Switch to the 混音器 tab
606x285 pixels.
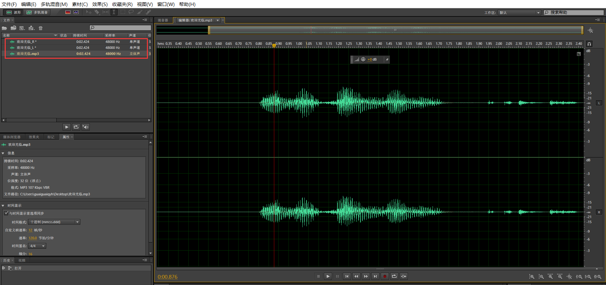(x=163, y=20)
